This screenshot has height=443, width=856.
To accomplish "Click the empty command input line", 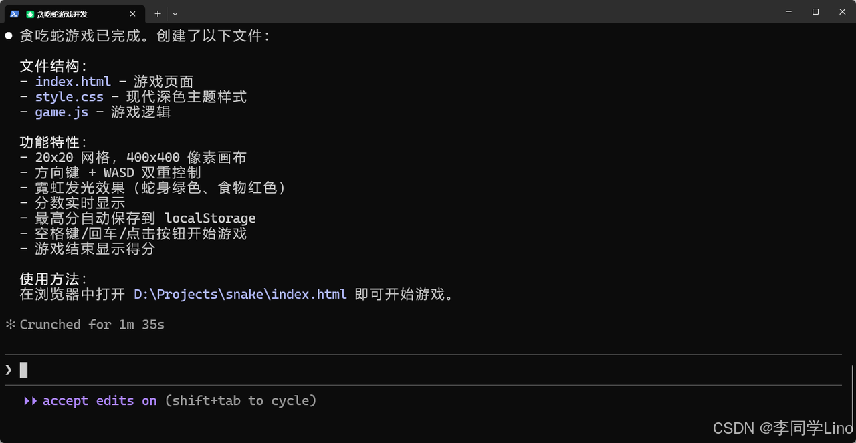I will click(x=267, y=370).
